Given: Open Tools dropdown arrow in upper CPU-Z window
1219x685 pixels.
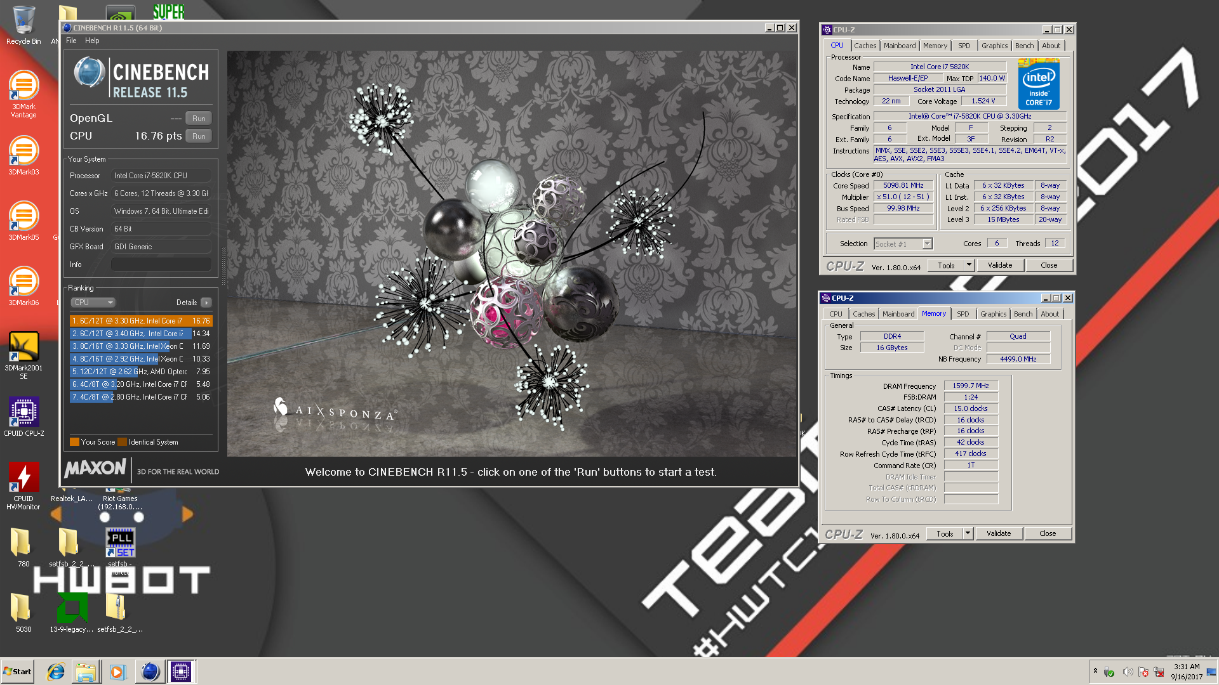Looking at the screenshot, I should coord(969,265).
